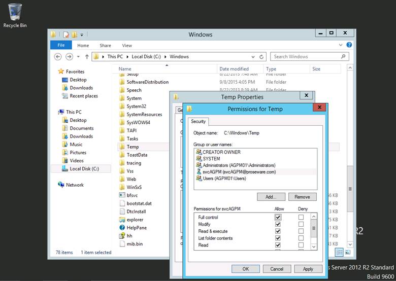396x281 pixels.
Task: Open the Help question mark icon
Action: coord(350,46)
